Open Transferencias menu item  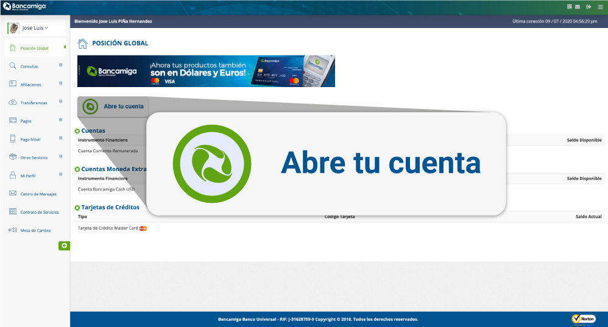(x=34, y=103)
